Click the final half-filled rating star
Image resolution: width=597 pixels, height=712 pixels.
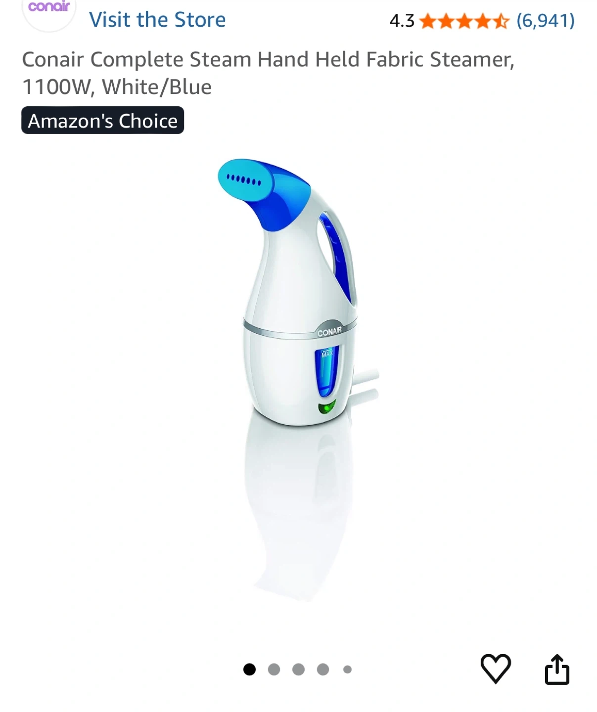pyautogui.click(x=501, y=21)
